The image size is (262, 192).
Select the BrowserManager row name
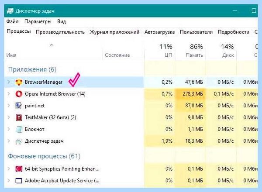coord(44,82)
